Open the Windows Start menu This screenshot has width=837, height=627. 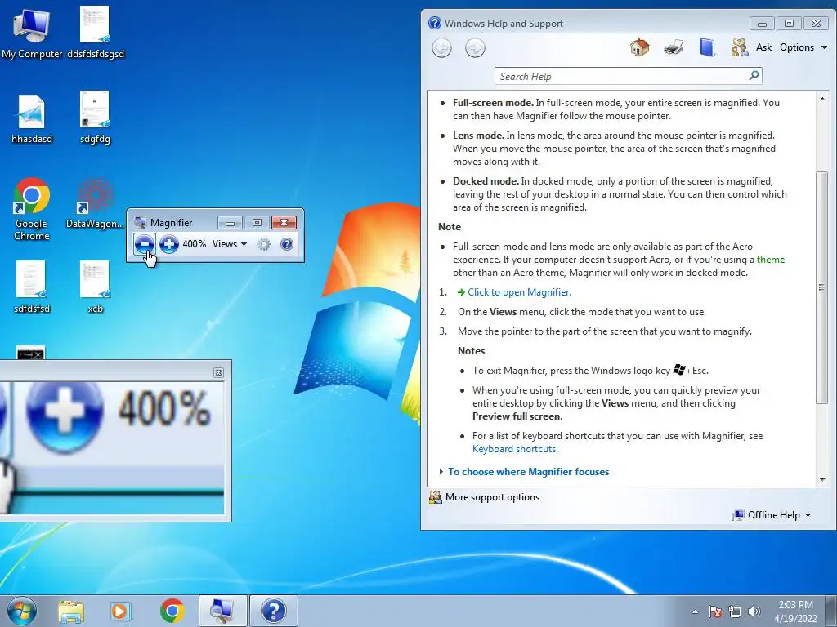point(21,611)
